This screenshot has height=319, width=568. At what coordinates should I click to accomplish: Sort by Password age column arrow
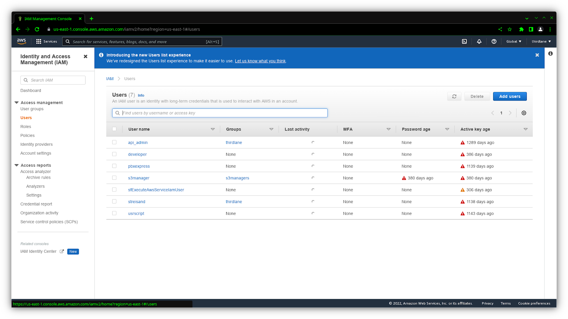447,129
